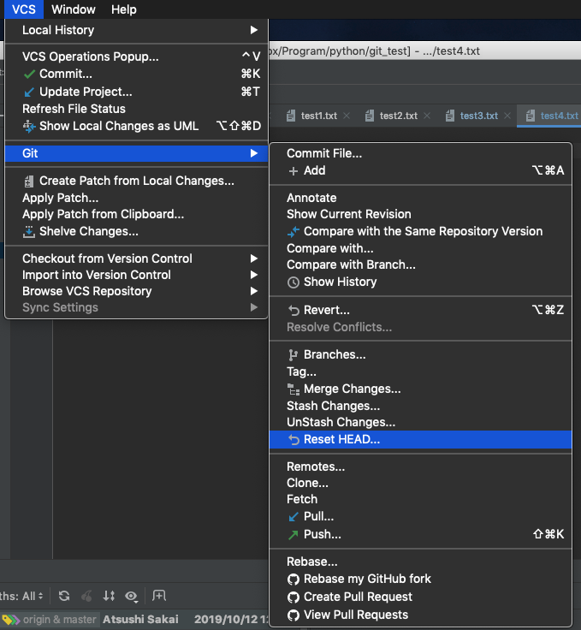The image size is (581, 630).
Task: Open the Paths: All filter dropdown
Action: [x=21, y=596]
